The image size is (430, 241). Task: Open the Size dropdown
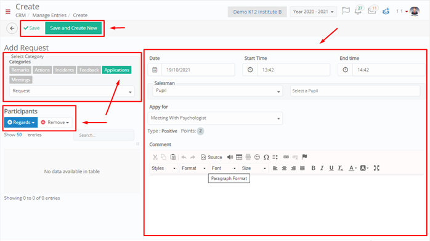click(x=254, y=168)
